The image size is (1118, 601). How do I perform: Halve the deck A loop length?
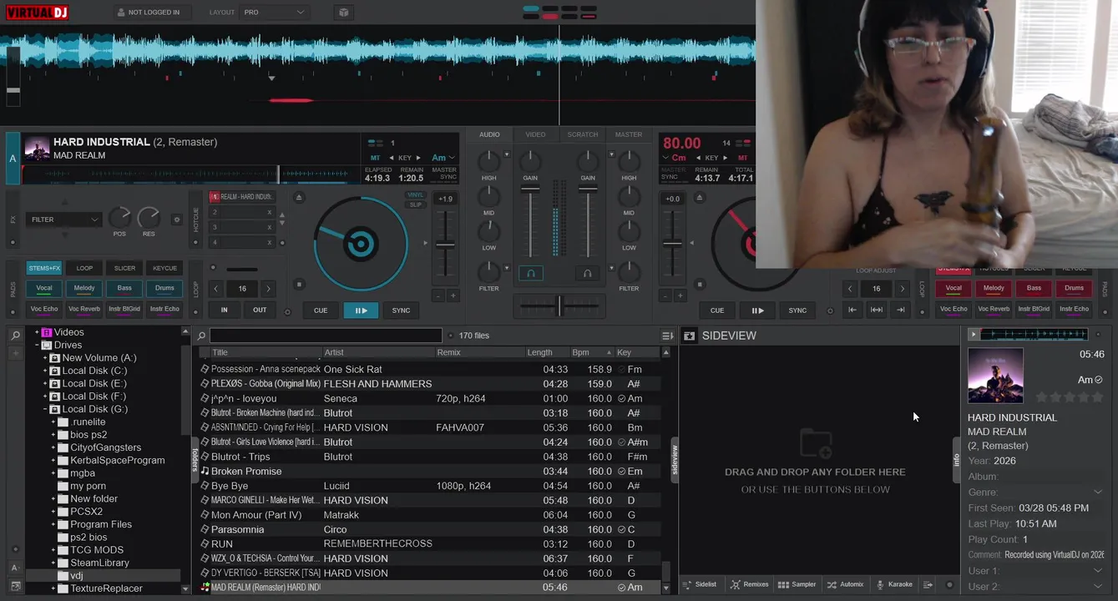click(x=216, y=289)
